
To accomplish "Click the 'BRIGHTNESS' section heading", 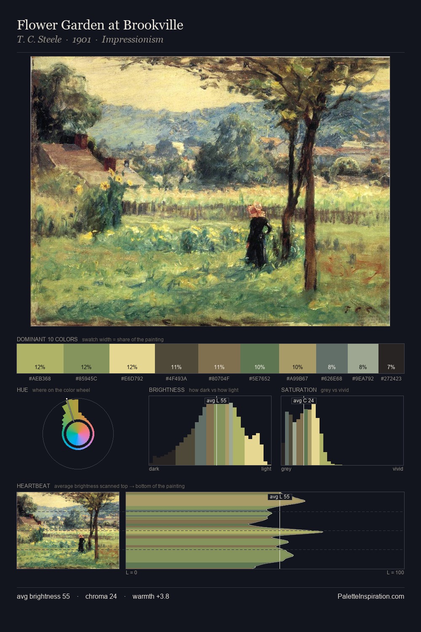I will click(x=167, y=390).
